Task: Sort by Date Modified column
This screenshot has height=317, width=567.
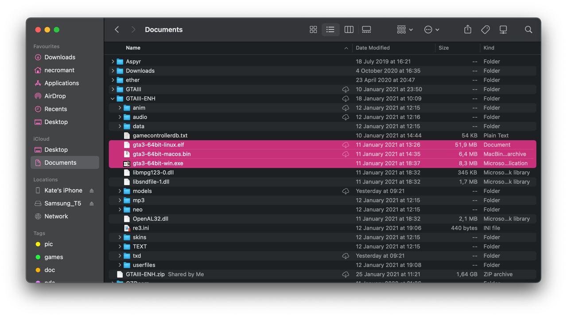Action: tap(373, 48)
